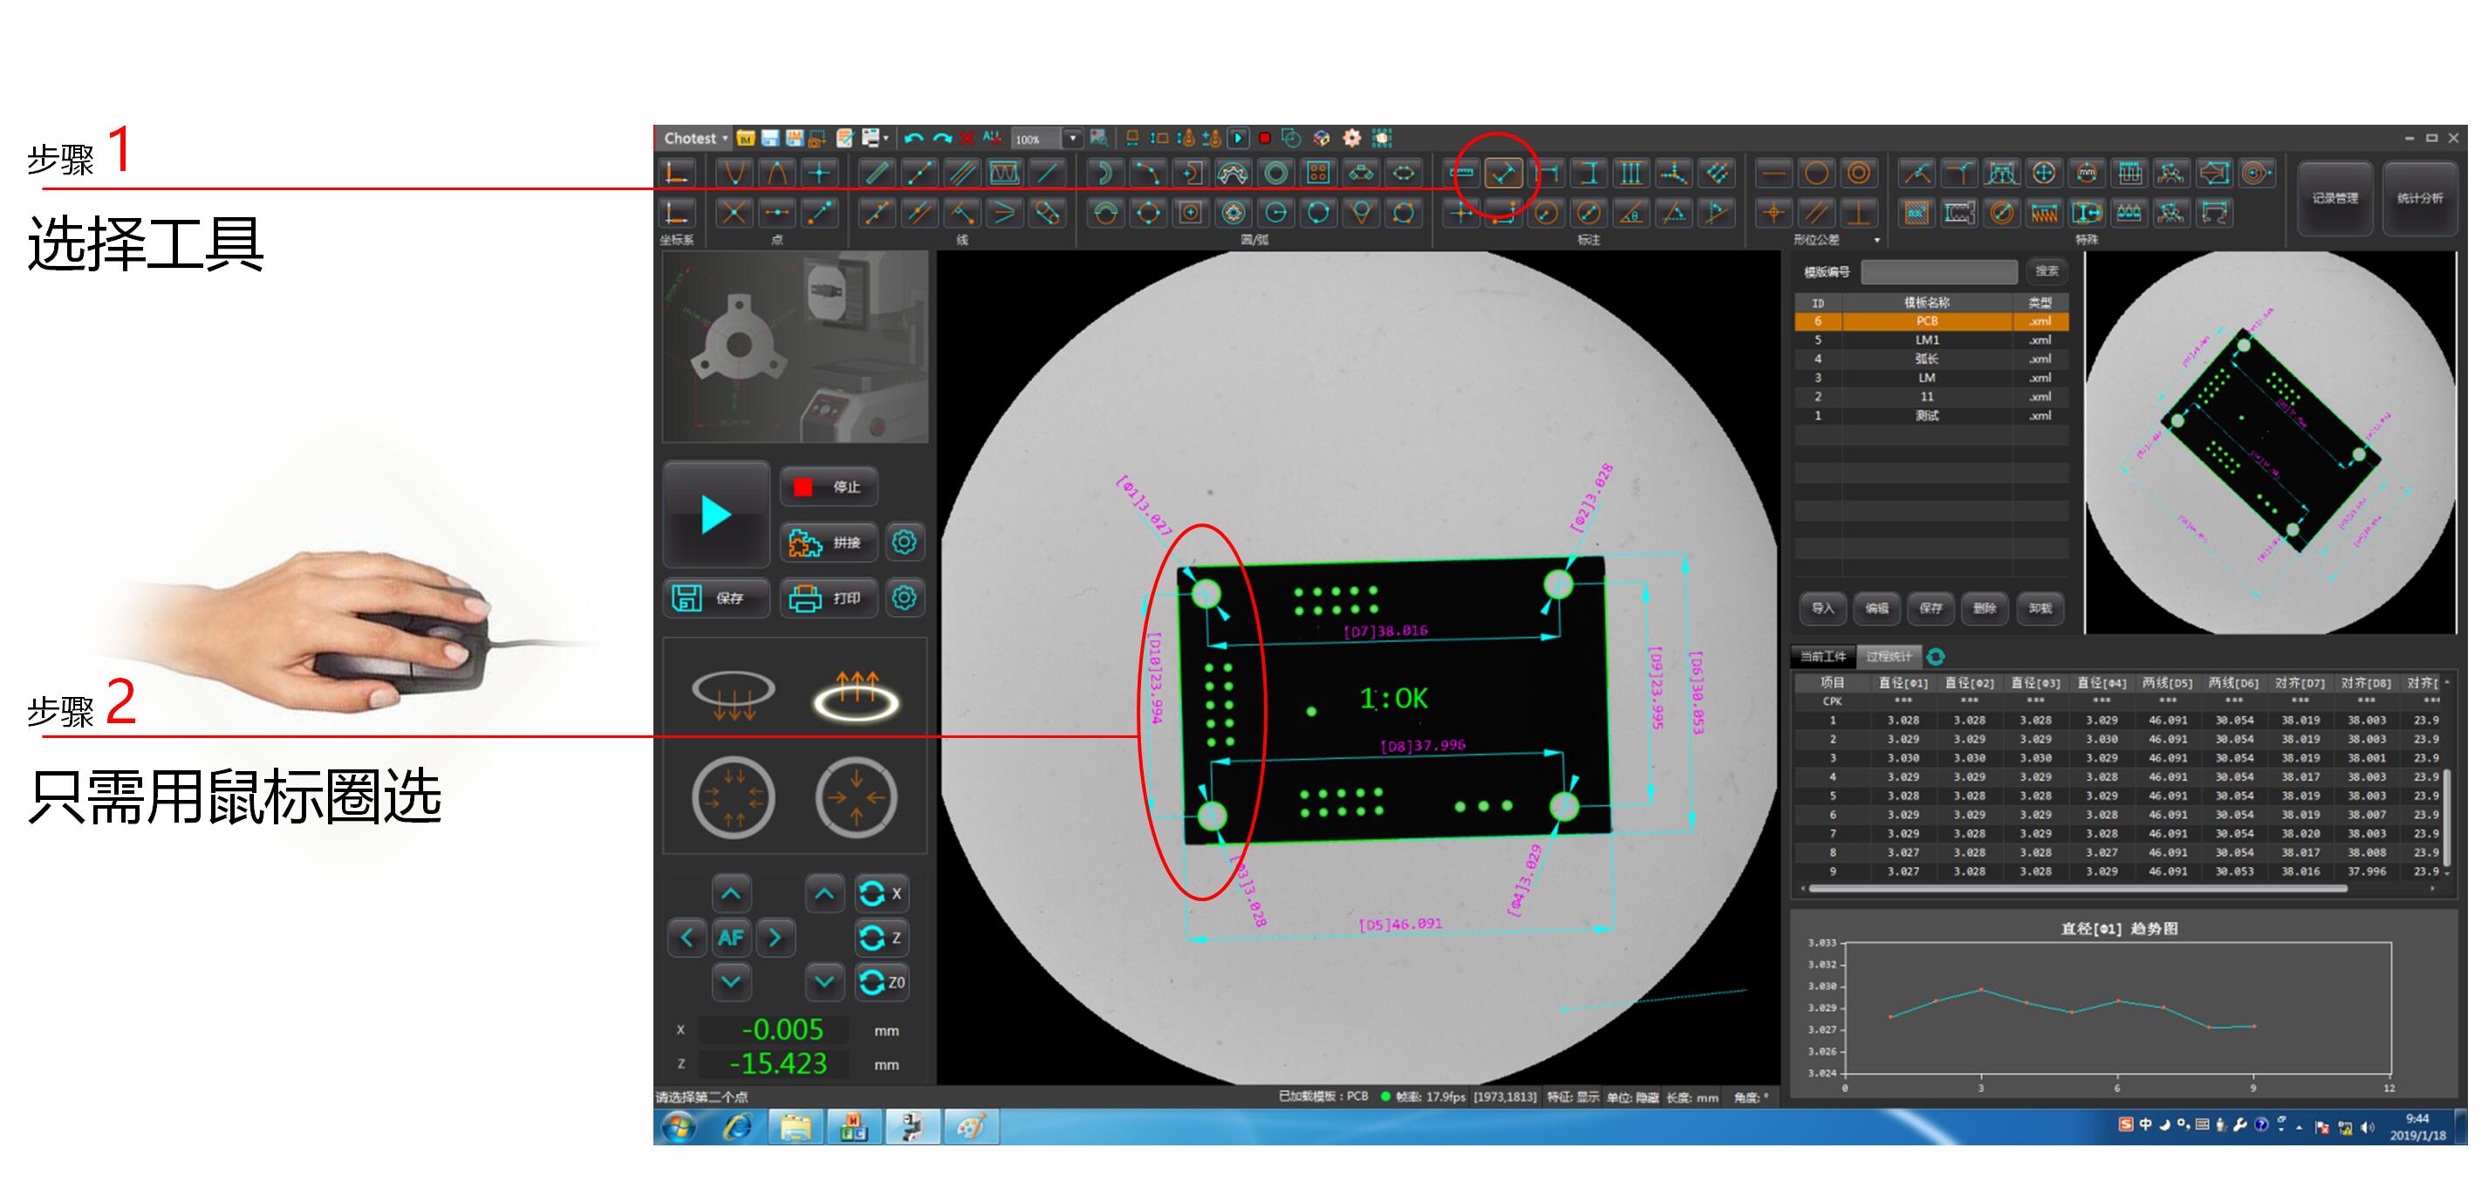Click the red record stop icon in top toolbar

click(x=1265, y=139)
